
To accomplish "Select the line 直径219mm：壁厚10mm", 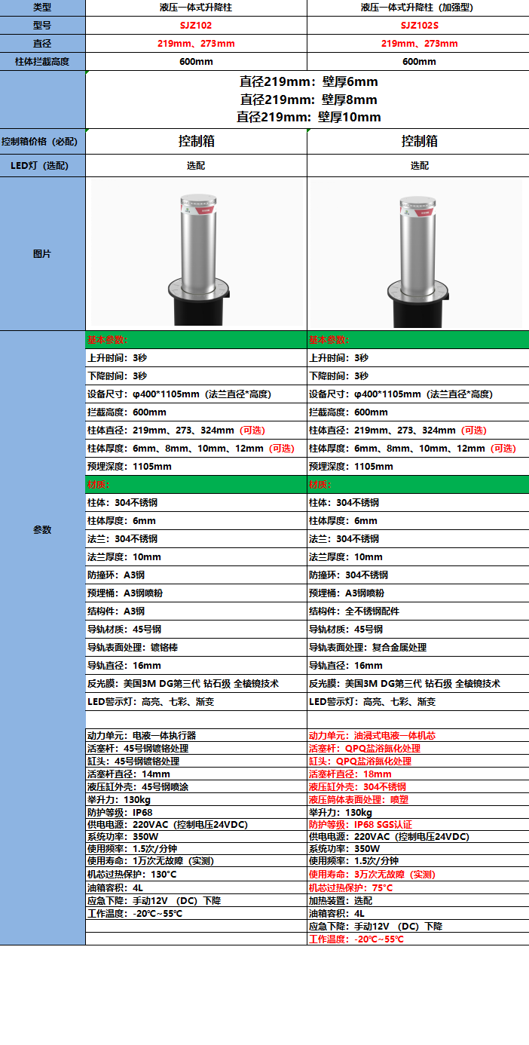I will click(x=309, y=117).
